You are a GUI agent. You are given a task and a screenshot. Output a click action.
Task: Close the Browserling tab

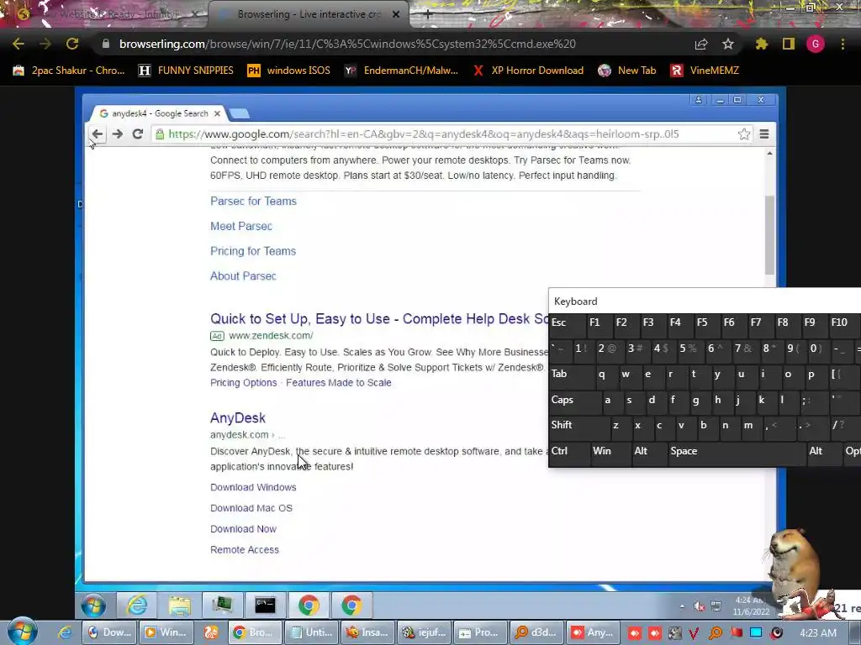[396, 14]
